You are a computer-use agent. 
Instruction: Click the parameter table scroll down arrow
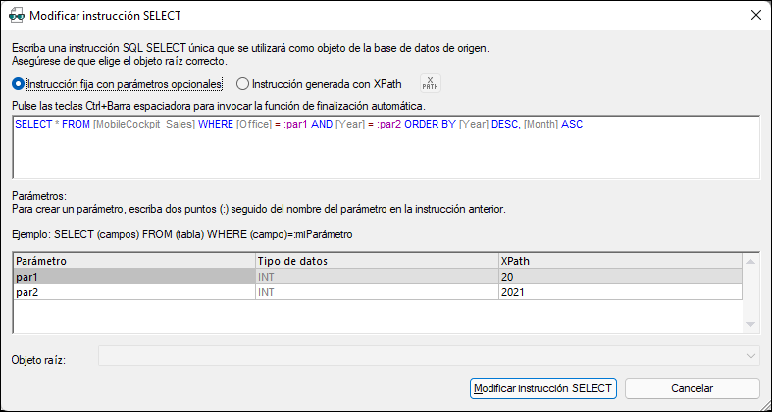tap(751, 326)
